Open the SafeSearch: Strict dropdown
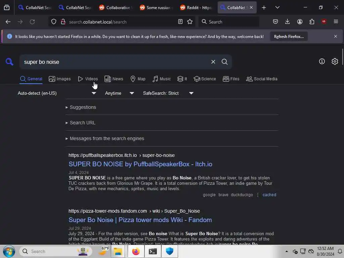Image resolution: width=344 pixels, height=258 pixels. pyautogui.click(x=168, y=93)
